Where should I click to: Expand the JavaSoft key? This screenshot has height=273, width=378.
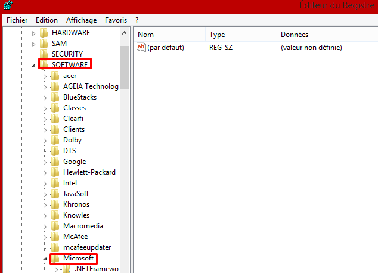click(x=45, y=194)
